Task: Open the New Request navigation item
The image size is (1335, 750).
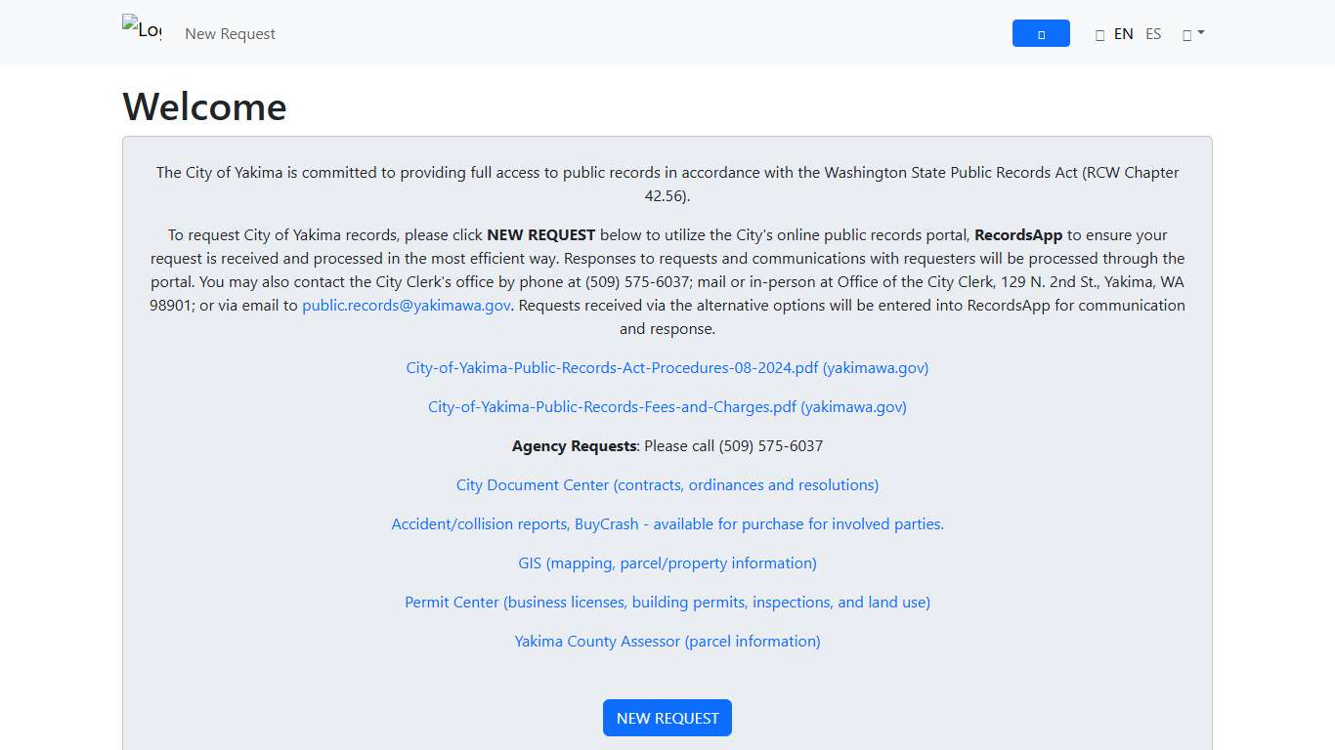Action: (x=230, y=33)
